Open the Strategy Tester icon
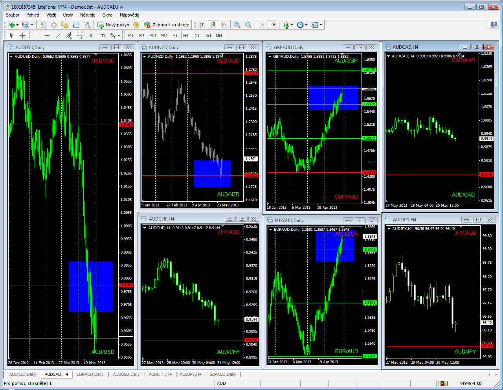This screenshot has height=390, width=503. 87,25
